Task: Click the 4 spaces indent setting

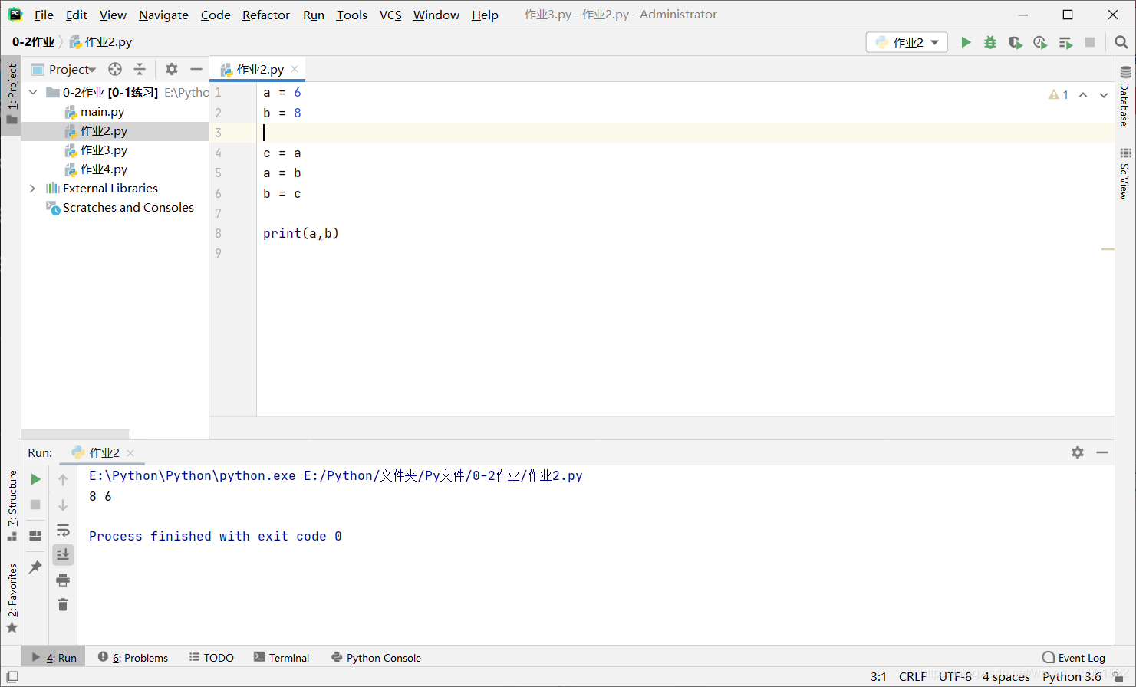Action: pos(1006,676)
